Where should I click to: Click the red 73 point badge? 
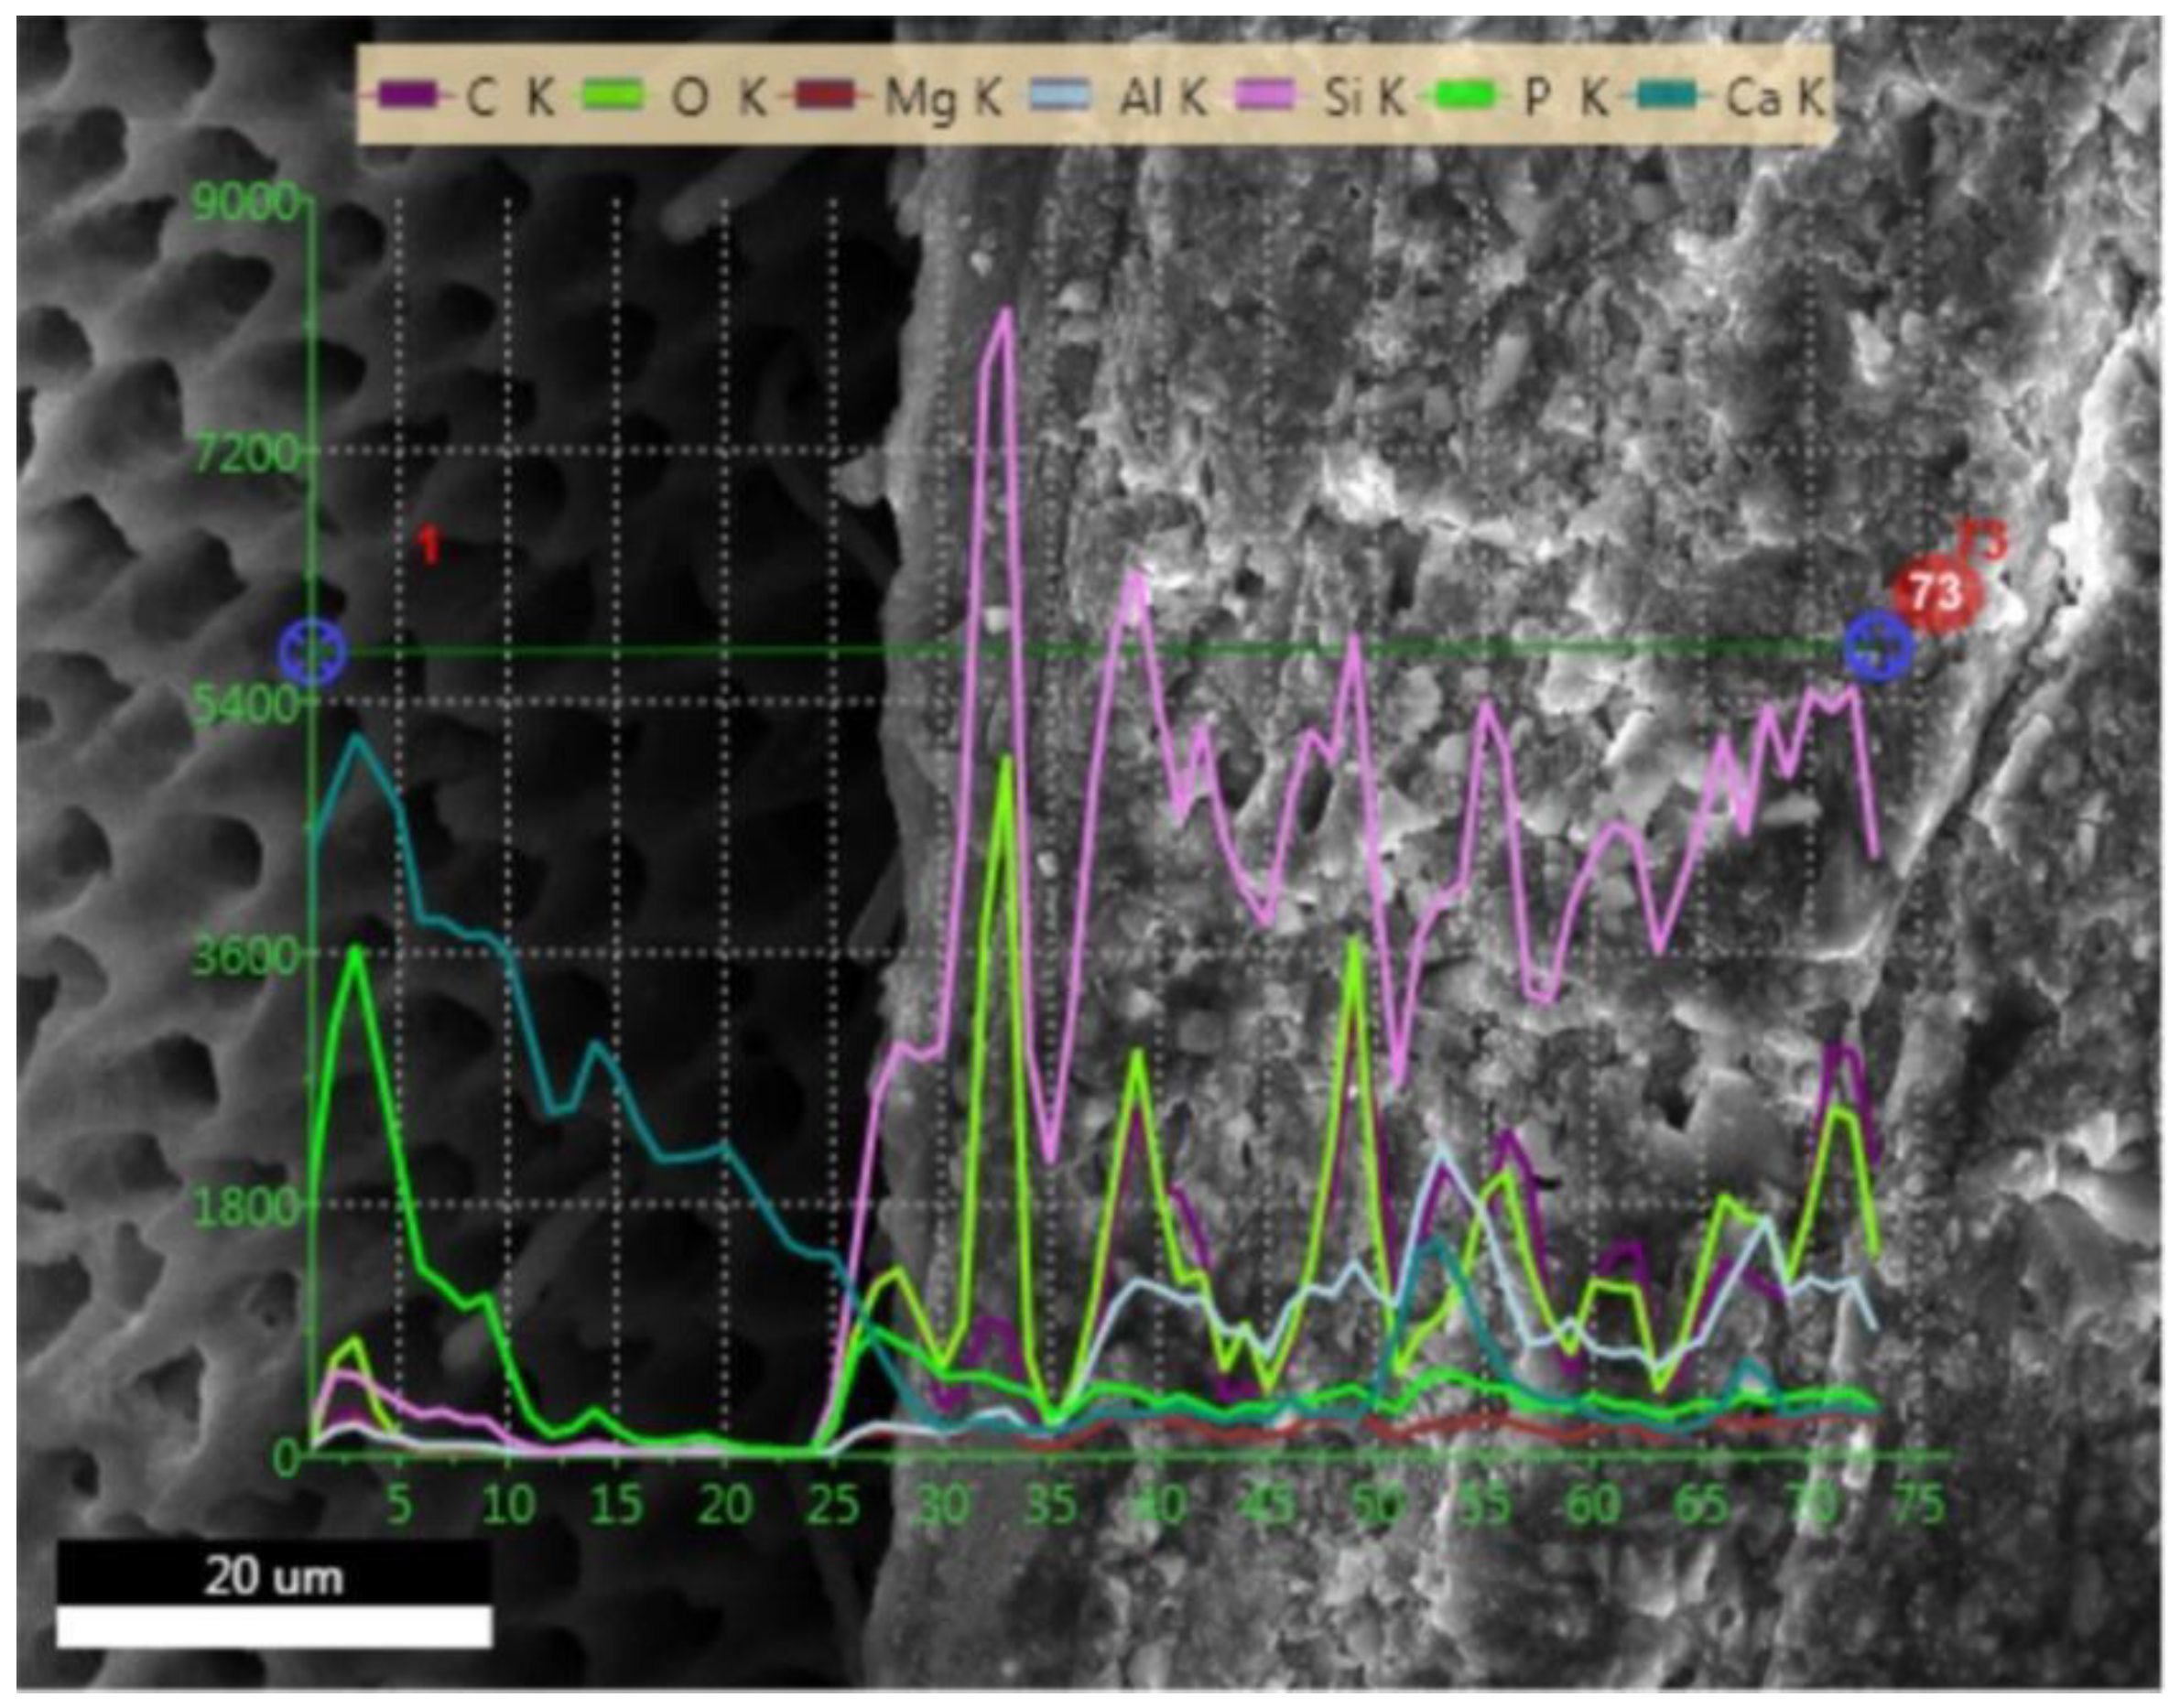(x=1937, y=595)
